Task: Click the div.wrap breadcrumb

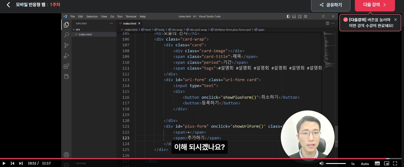Action: (175, 30)
